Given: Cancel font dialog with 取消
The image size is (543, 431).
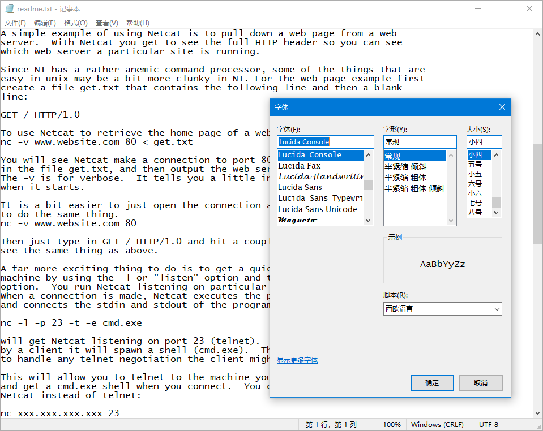Looking at the screenshot, I should point(481,383).
